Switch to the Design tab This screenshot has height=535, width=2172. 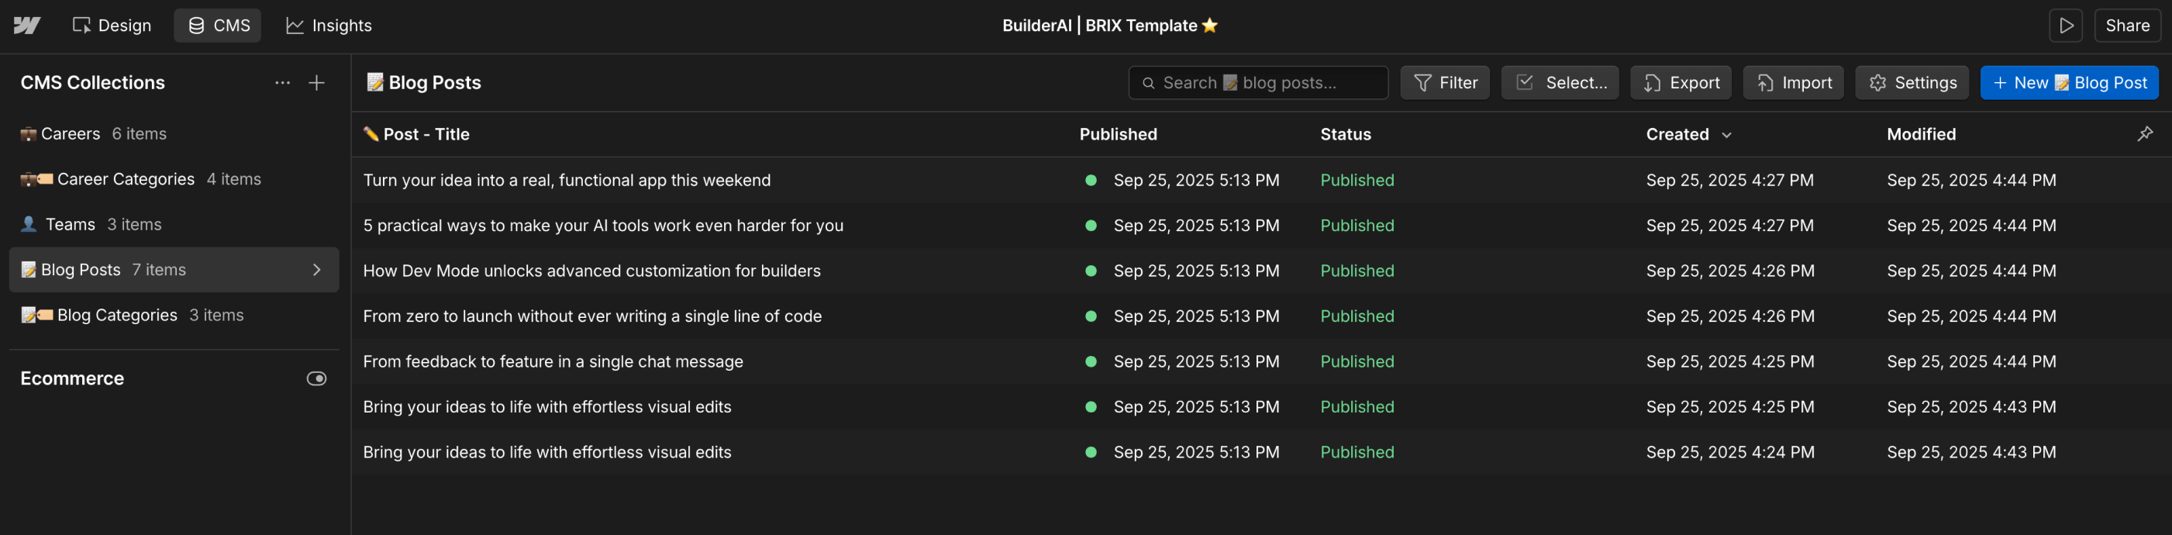[112, 26]
